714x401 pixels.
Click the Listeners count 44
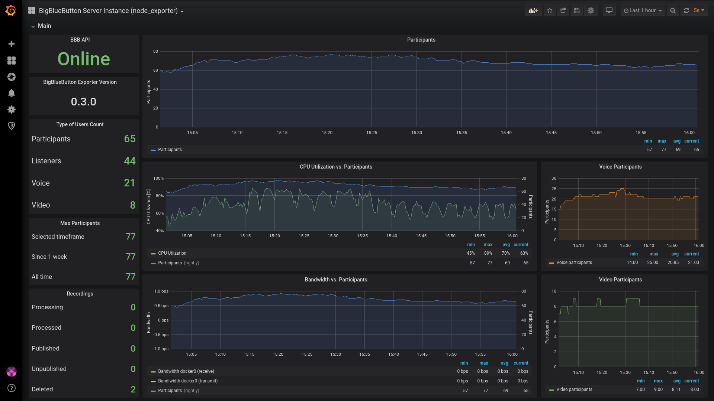coord(130,161)
